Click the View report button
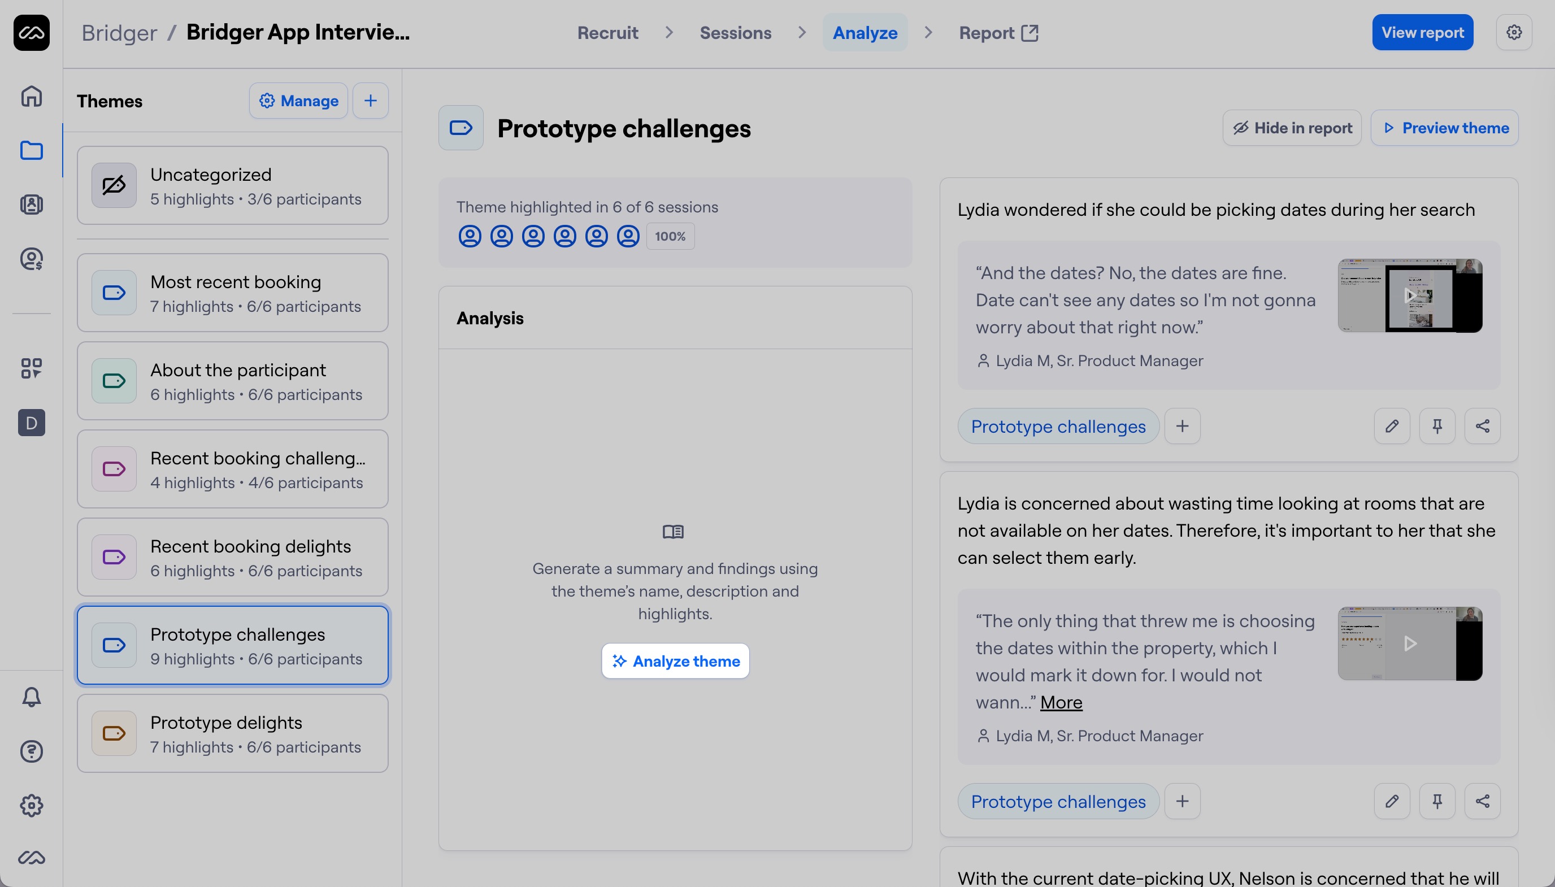Viewport: 1555px width, 887px height. [1422, 32]
